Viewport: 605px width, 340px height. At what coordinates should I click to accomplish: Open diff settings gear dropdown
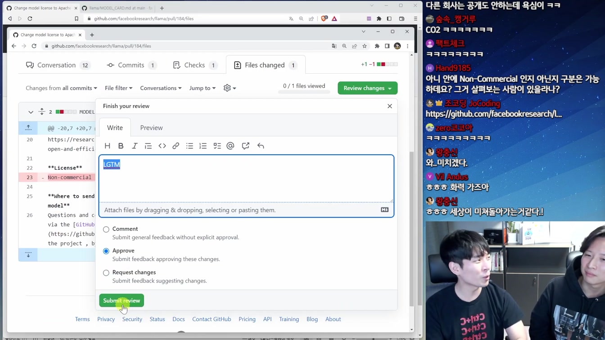(x=230, y=88)
